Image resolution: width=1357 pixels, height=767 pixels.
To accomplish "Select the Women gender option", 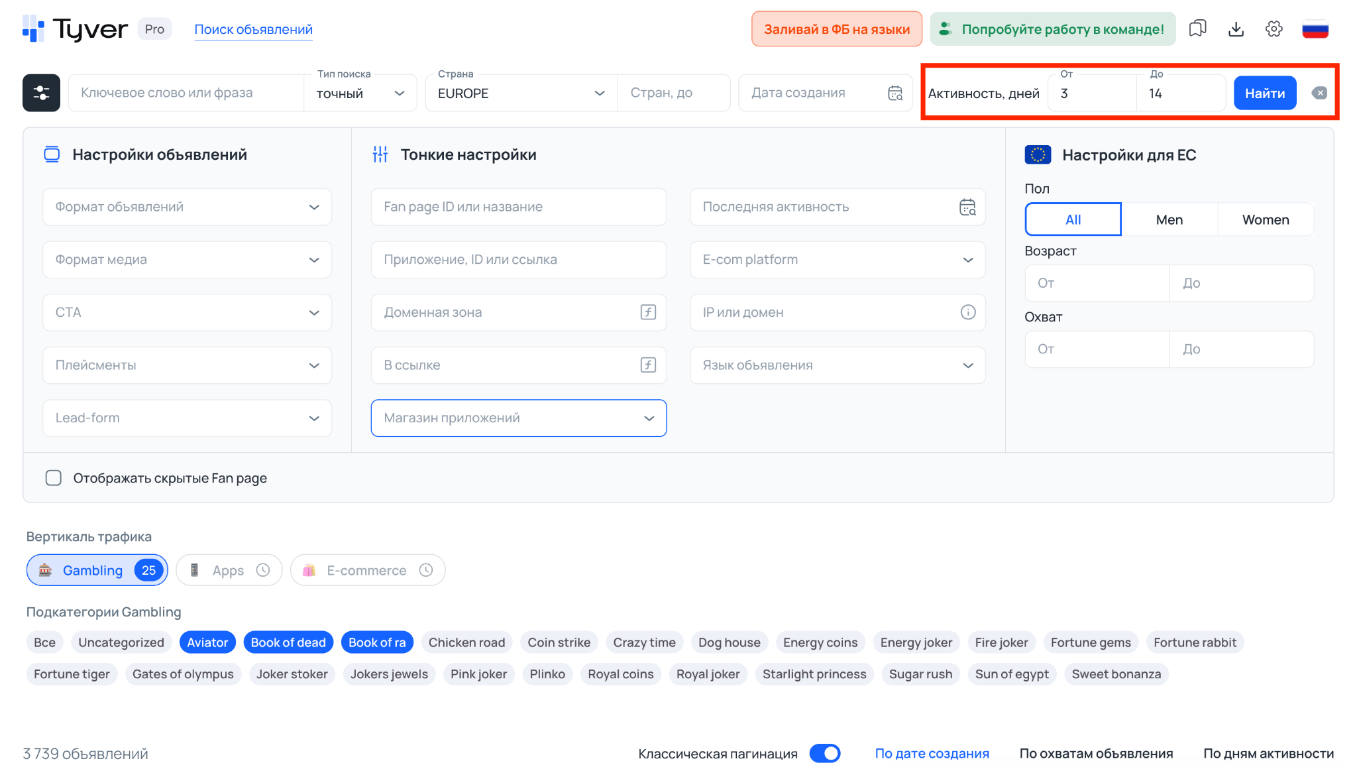I will 1265,219.
